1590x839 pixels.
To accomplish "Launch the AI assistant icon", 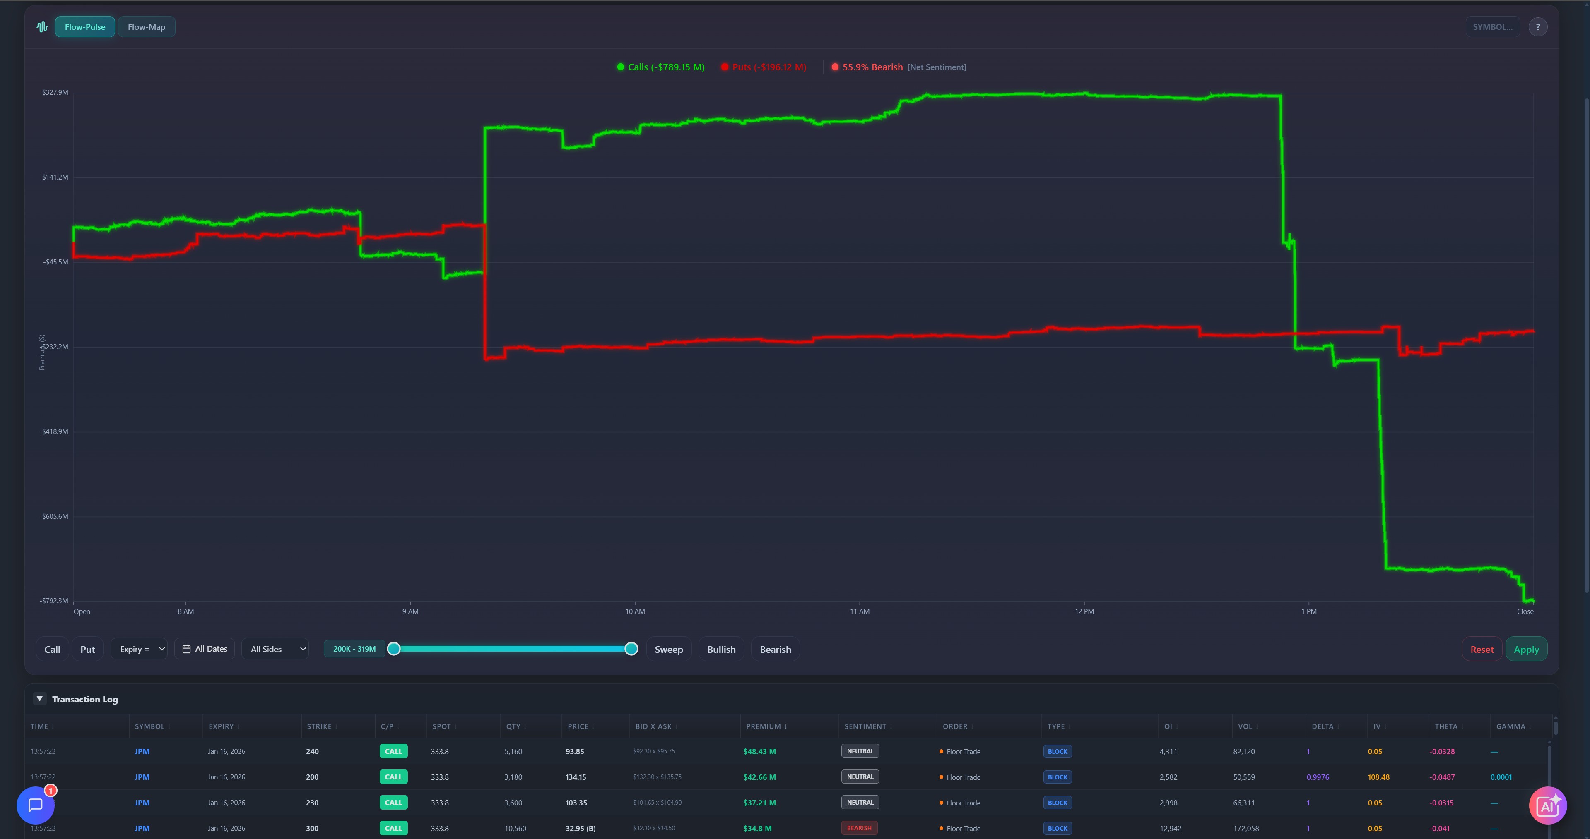I will click(1547, 805).
